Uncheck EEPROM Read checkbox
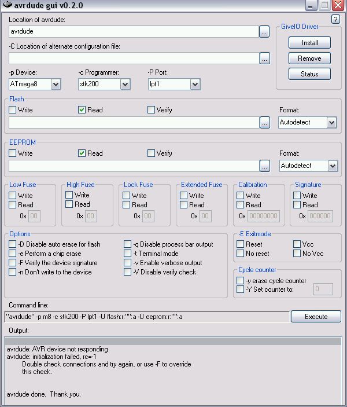 pyautogui.click(x=82, y=153)
